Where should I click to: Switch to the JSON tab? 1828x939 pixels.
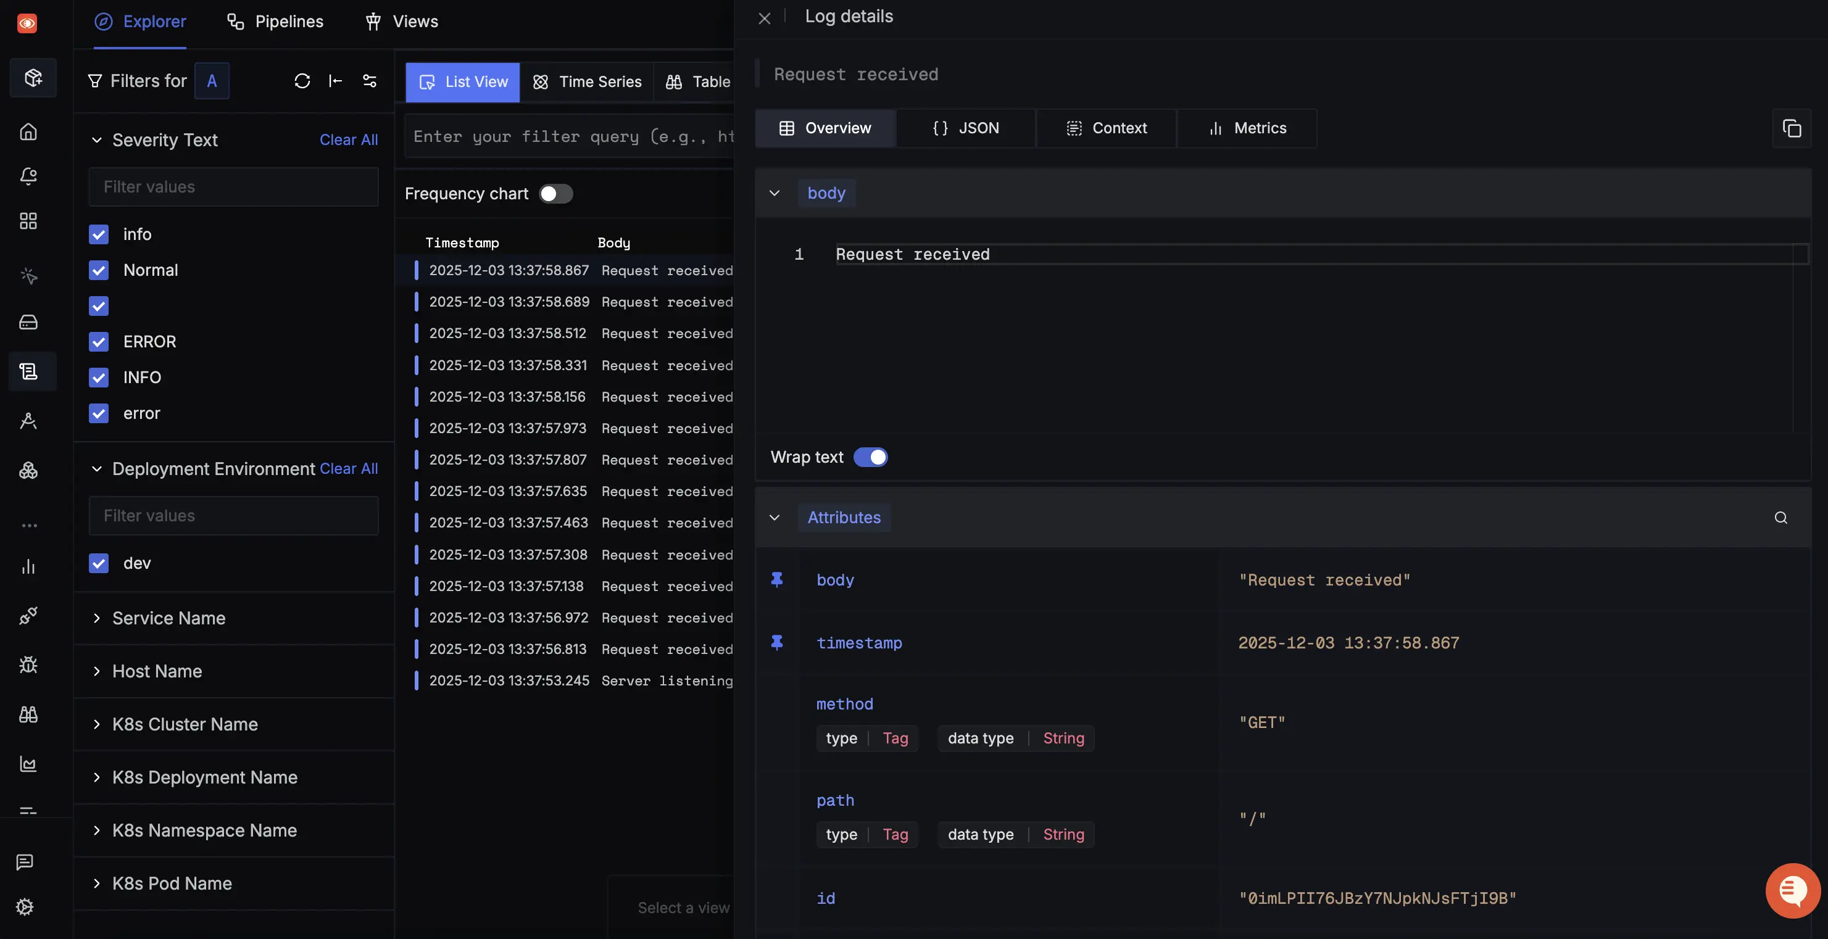[x=966, y=128]
